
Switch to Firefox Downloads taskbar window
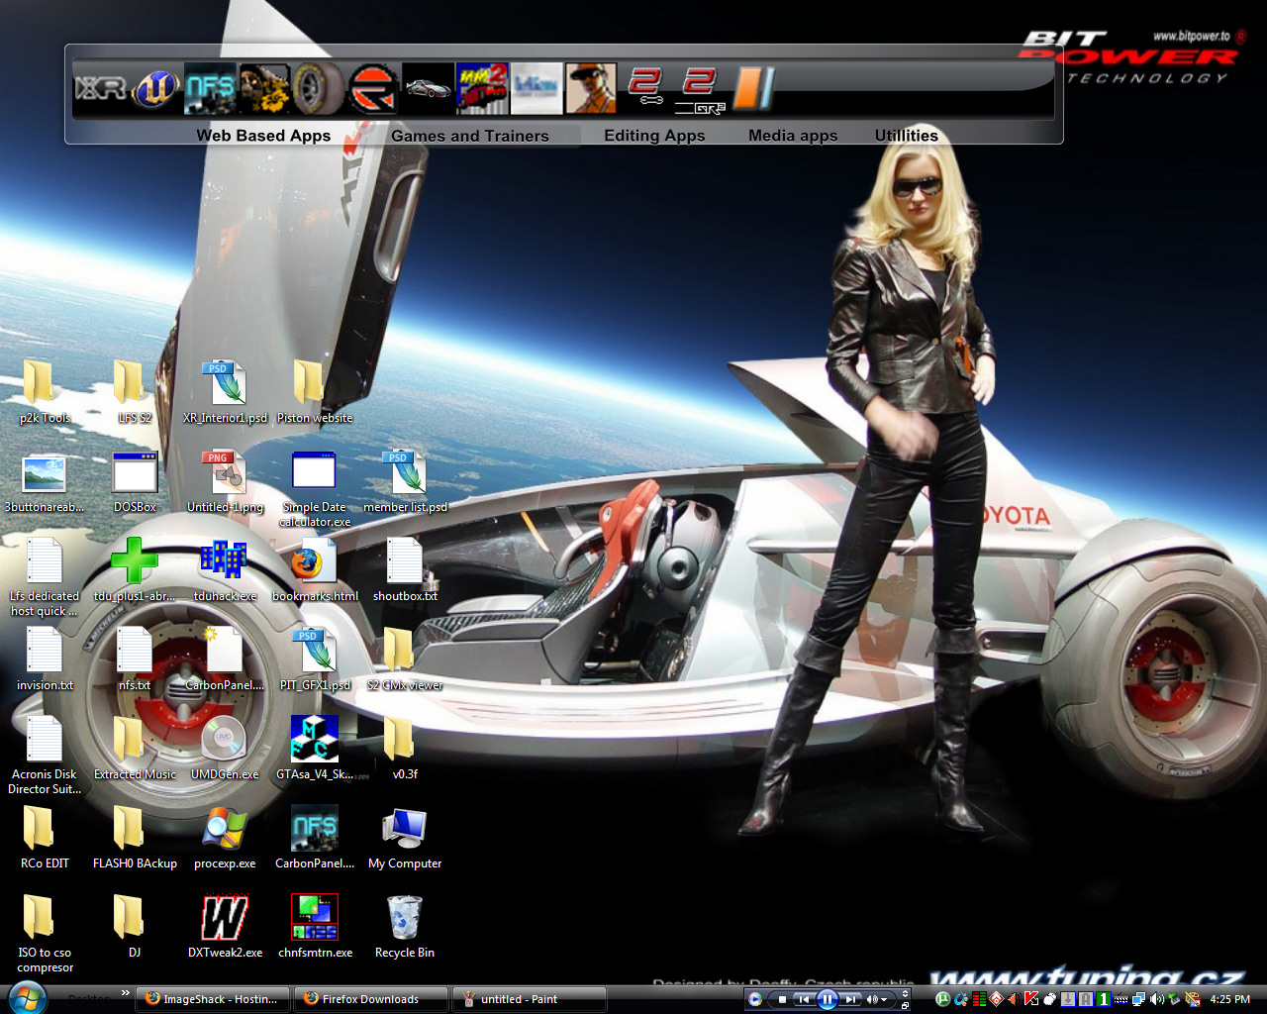(371, 999)
